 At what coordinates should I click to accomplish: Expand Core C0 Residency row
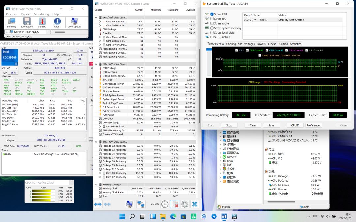(100, 173)
